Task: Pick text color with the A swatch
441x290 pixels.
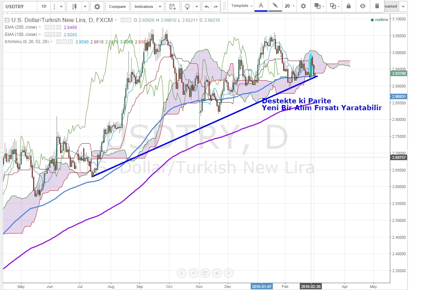Action: (x=261, y=6)
